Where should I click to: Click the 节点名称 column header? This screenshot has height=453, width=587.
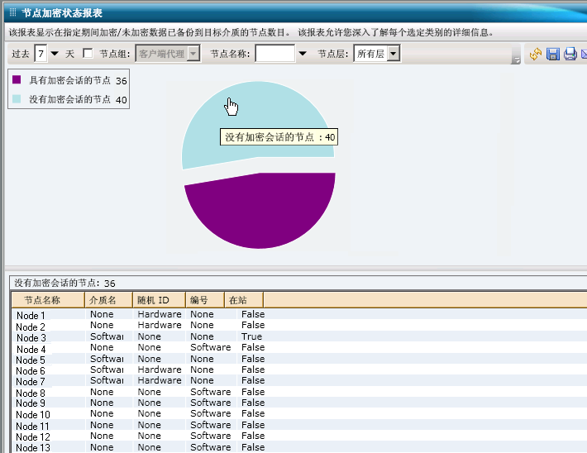tap(42, 300)
